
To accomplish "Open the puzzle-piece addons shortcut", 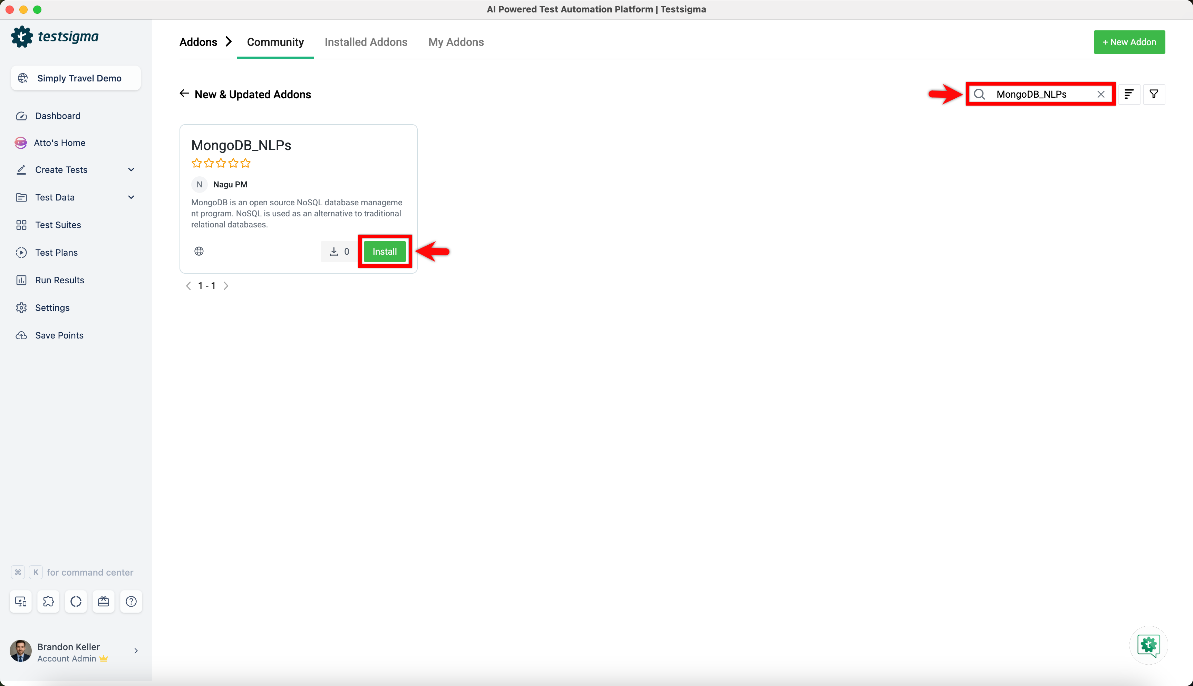I will 48,601.
